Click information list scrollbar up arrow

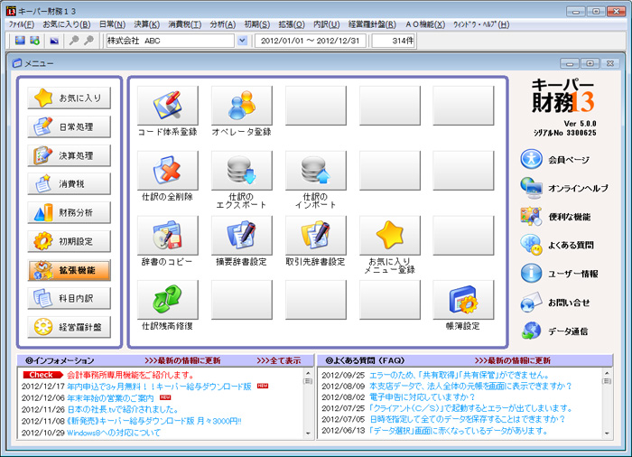point(308,373)
